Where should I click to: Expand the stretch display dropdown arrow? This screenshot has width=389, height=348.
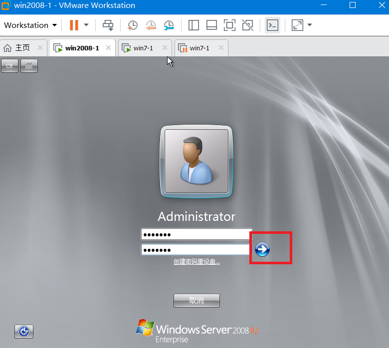pyautogui.click(x=310, y=25)
